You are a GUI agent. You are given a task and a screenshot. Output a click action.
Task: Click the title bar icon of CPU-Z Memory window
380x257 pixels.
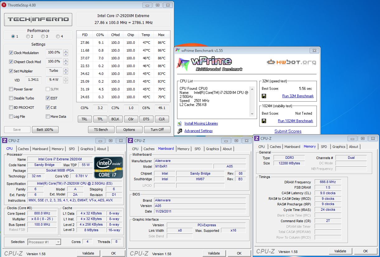coord(257,138)
